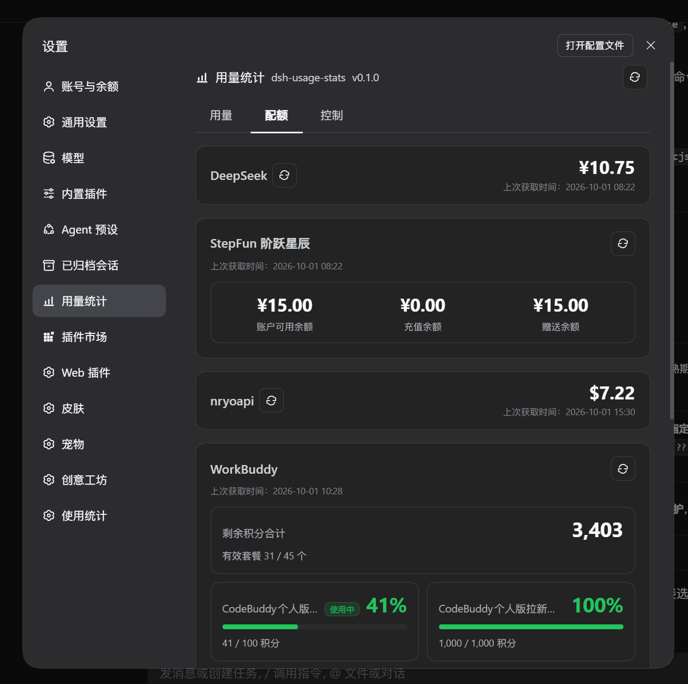Image resolution: width=688 pixels, height=684 pixels.
Task: Refresh the WorkBuddy quota card
Action: [623, 468]
